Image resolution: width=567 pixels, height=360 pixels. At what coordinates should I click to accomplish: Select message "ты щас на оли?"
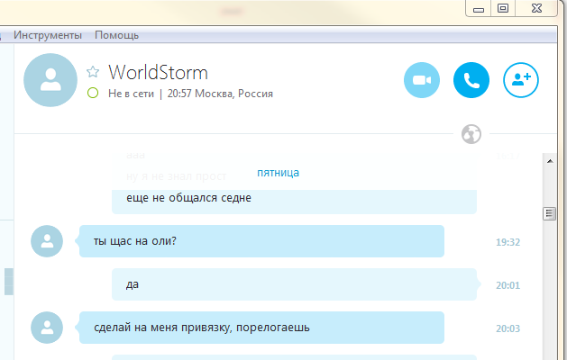click(x=261, y=241)
